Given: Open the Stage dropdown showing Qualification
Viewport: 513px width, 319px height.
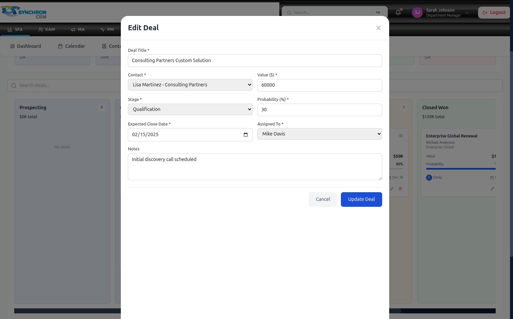Looking at the screenshot, I should pyautogui.click(x=190, y=109).
